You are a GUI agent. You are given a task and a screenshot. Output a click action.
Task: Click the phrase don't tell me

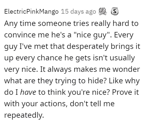[92, 104]
